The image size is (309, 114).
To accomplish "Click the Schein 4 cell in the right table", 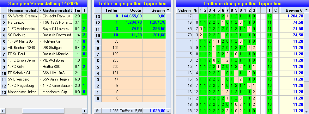I will click(x=184, y=41).
